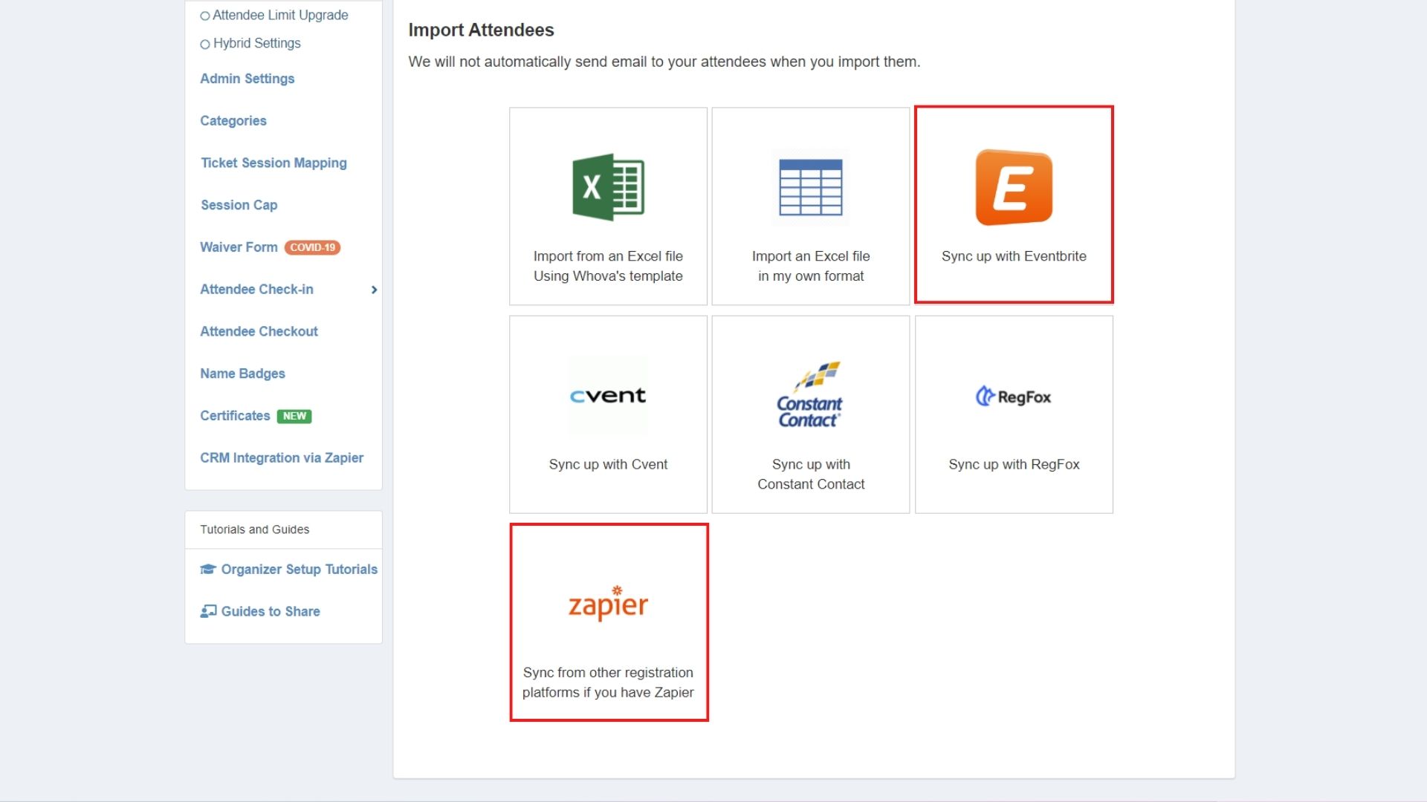Choose Sync up with Eventbrite
Viewport: 1427px width, 802px height.
tap(1014, 204)
